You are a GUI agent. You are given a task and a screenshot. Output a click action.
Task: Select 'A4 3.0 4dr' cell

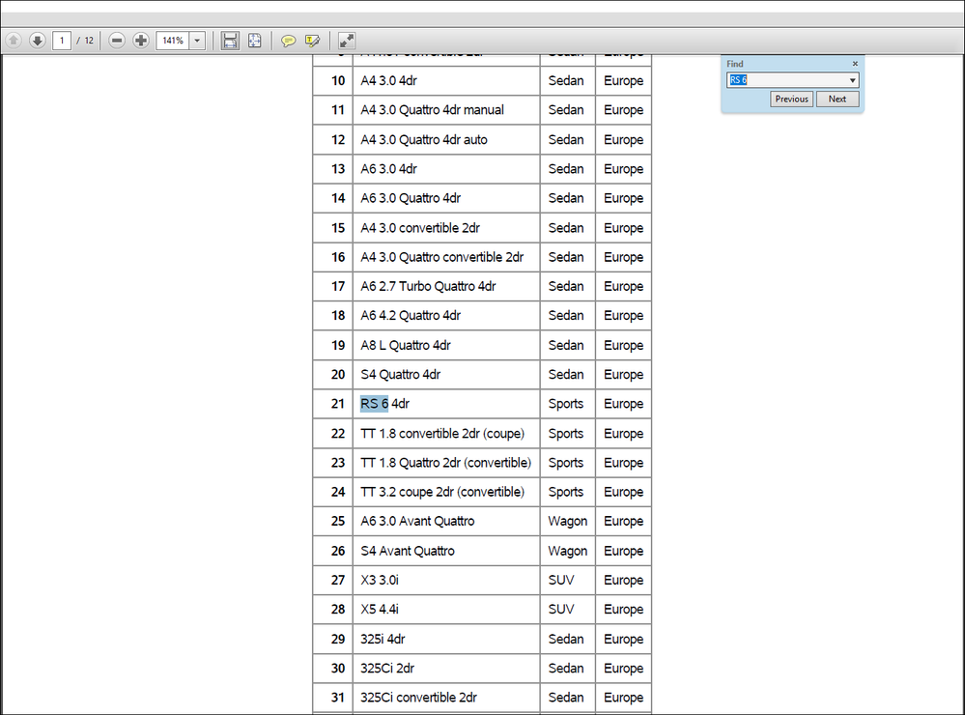[x=446, y=80]
